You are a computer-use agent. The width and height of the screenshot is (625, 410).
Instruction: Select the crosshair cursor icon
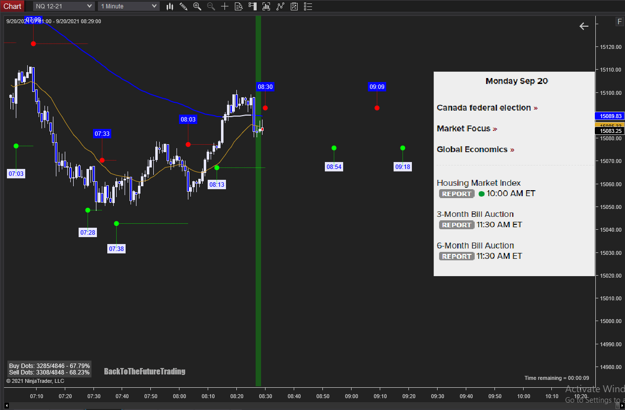(225, 6)
